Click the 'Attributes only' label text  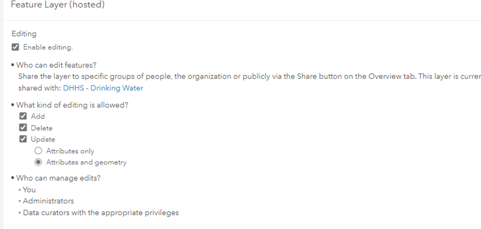[70, 151]
